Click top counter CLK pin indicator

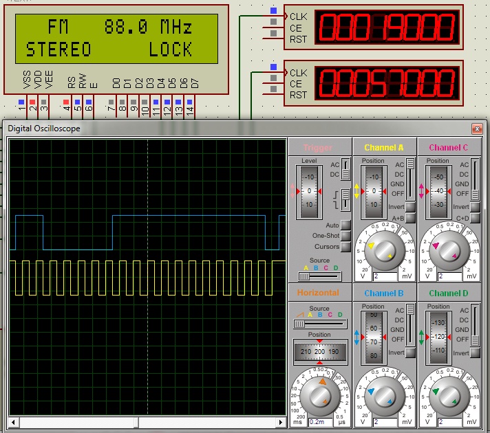point(273,10)
